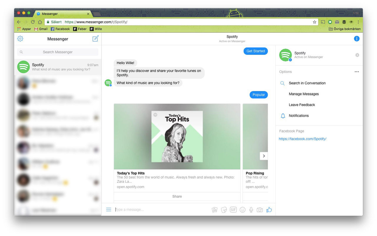This screenshot has height=236, width=377.
Task: Open Chrome three-dot menu
Action: (x=358, y=22)
